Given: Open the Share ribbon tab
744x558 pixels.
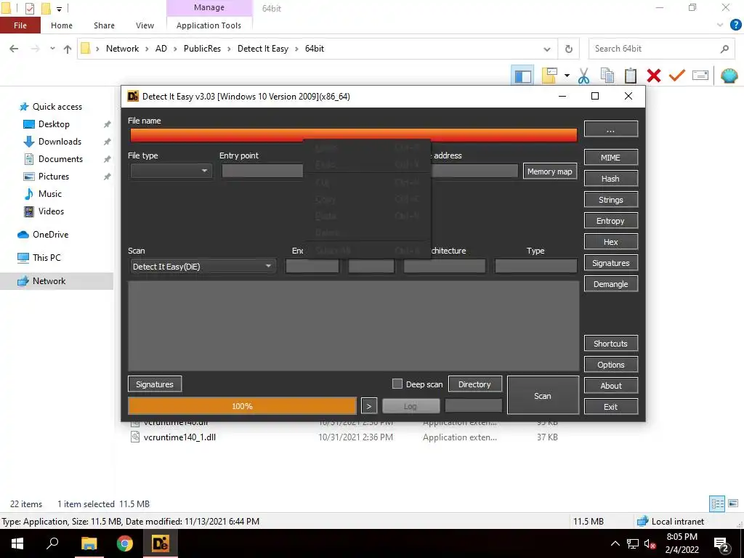Looking at the screenshot, I should pyautogui.click(x=104, y=25).
